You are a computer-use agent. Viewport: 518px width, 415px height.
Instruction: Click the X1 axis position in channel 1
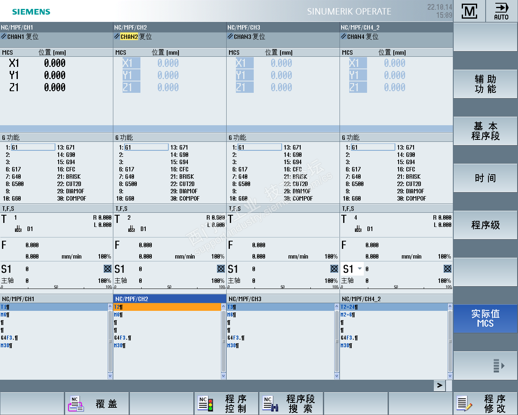(x=55, y=63)
